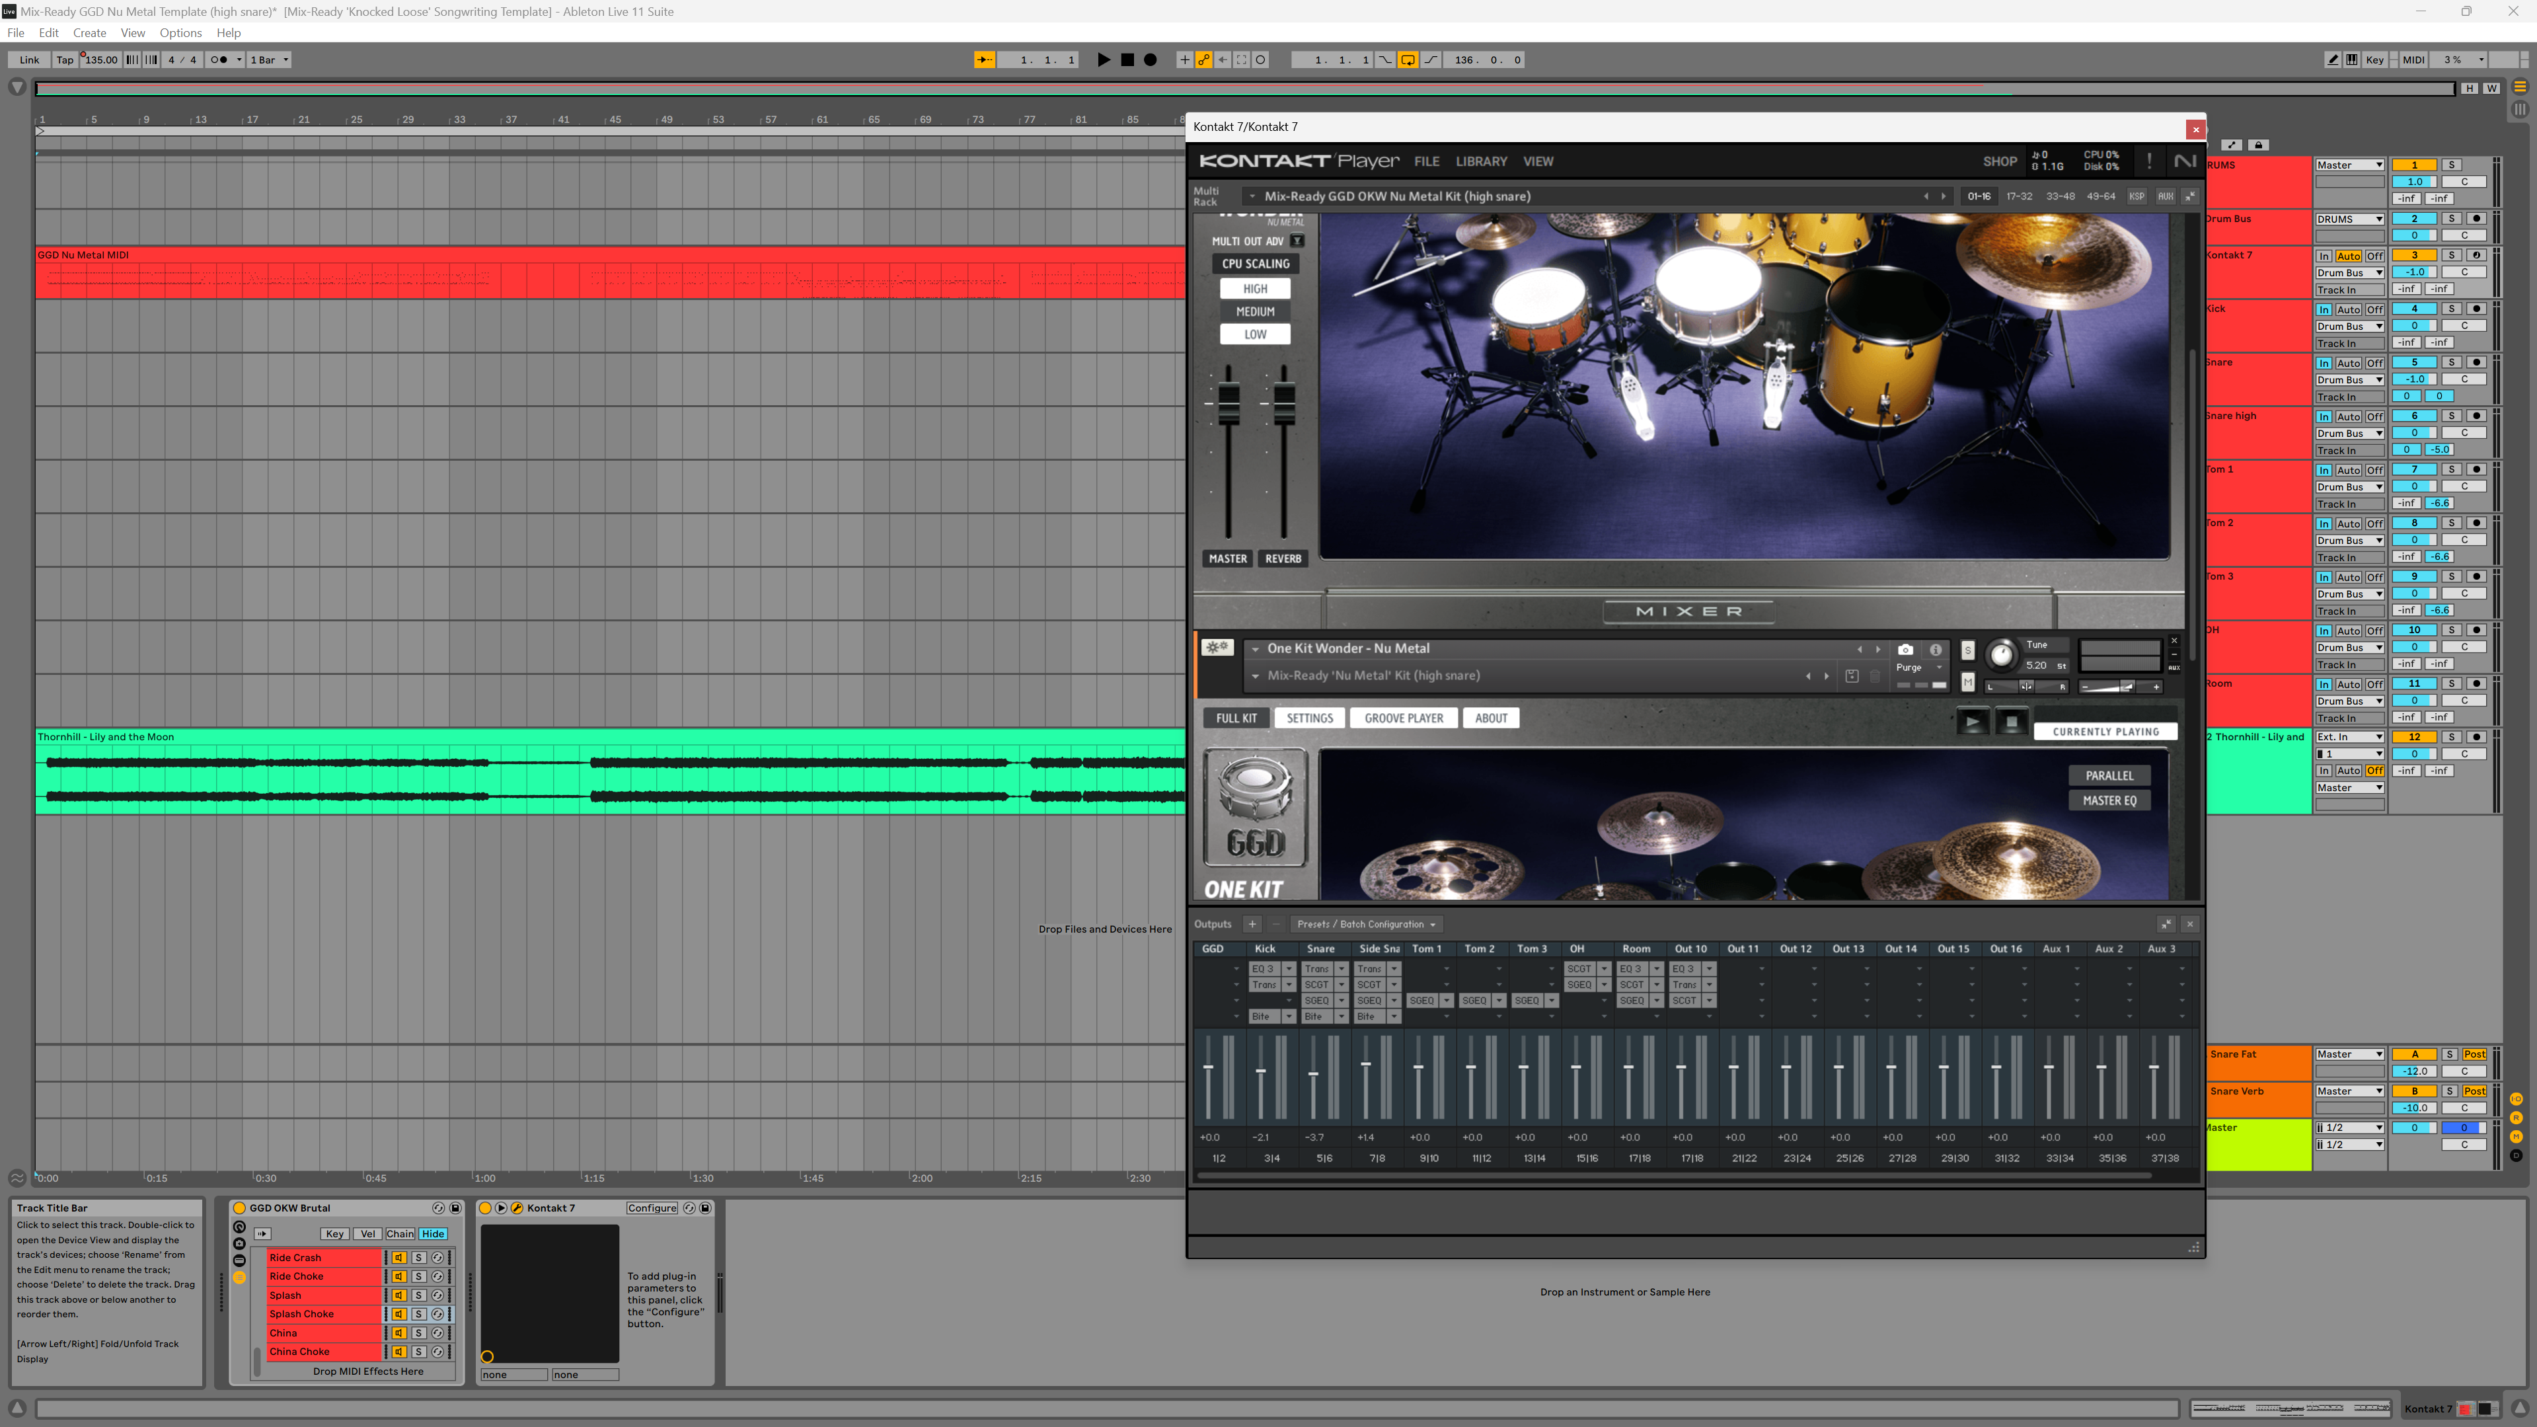Open the FILE menu in Kontakt Player
The height and width of the screenshot is (1427, 2537).
1425,161
